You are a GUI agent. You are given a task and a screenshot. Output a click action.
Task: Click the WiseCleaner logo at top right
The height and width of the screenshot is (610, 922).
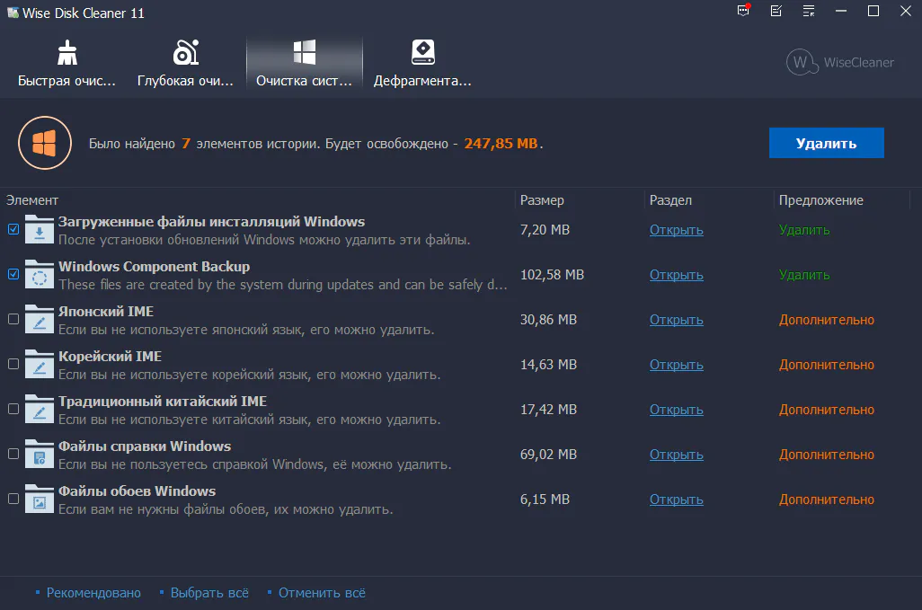tap(839, 62)
